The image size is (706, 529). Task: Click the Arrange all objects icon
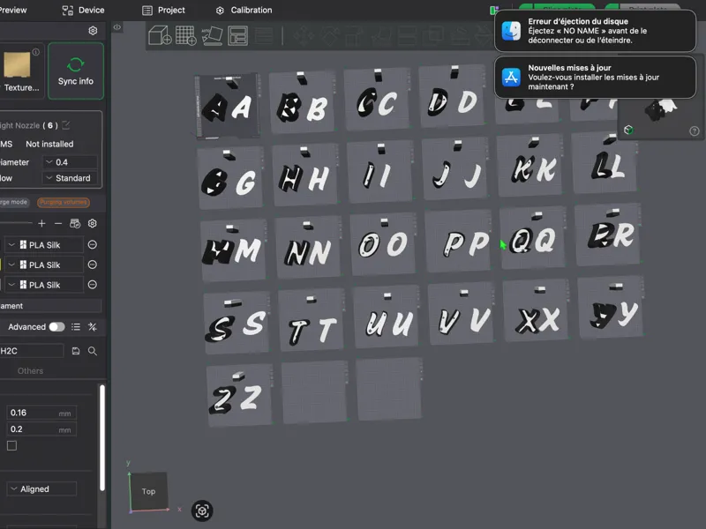(237, 35)
